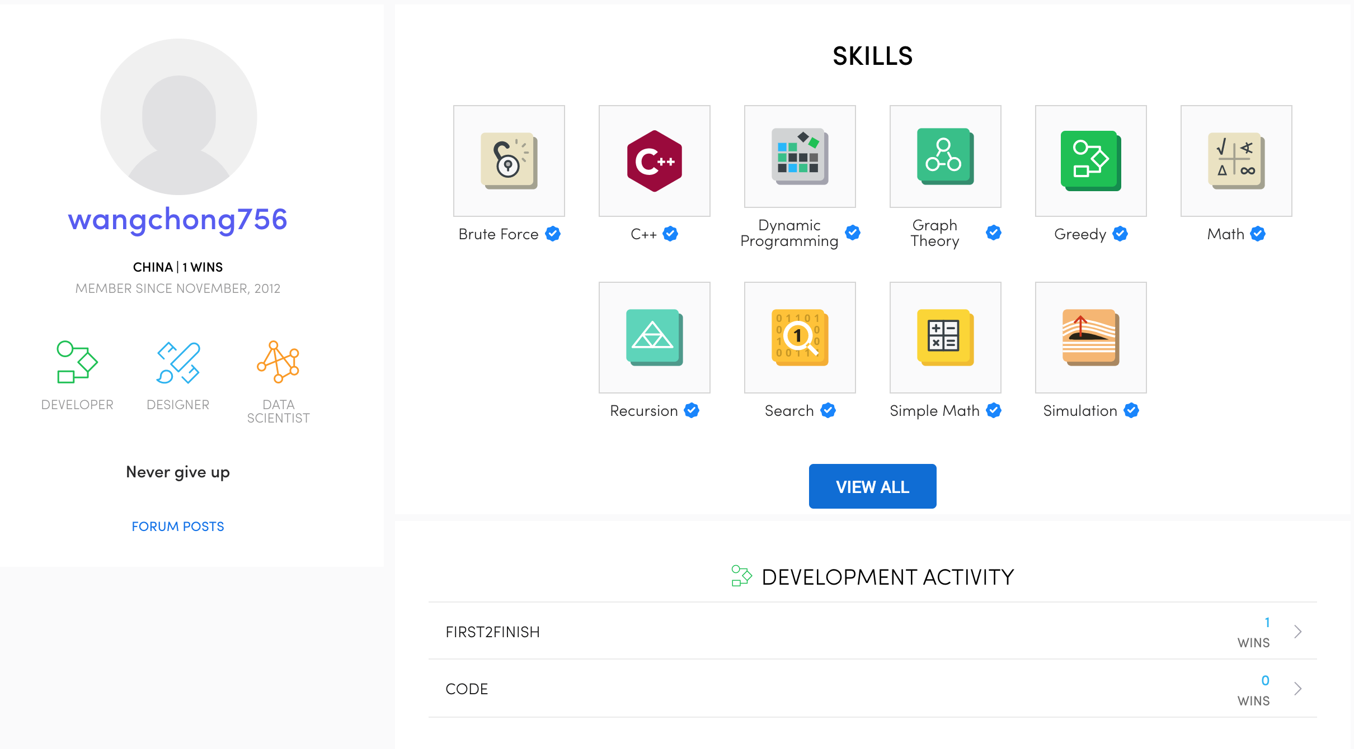Screen dimensions: 1354x749
Task: Open the Simulation skill icon
Action: [x=1091, y=338]
